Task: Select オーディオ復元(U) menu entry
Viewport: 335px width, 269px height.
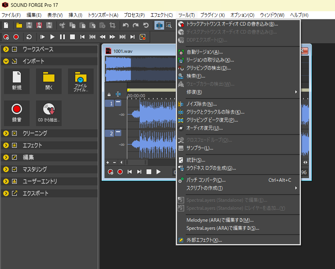Action: click(238, 128)
